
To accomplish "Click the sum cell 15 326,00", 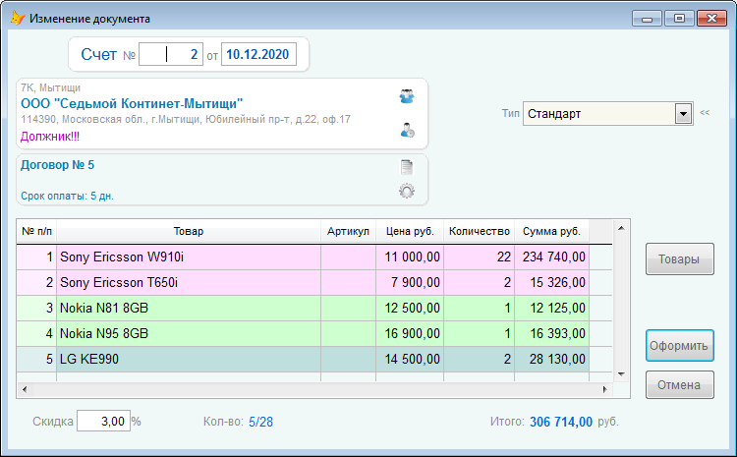I will (552, 283).
